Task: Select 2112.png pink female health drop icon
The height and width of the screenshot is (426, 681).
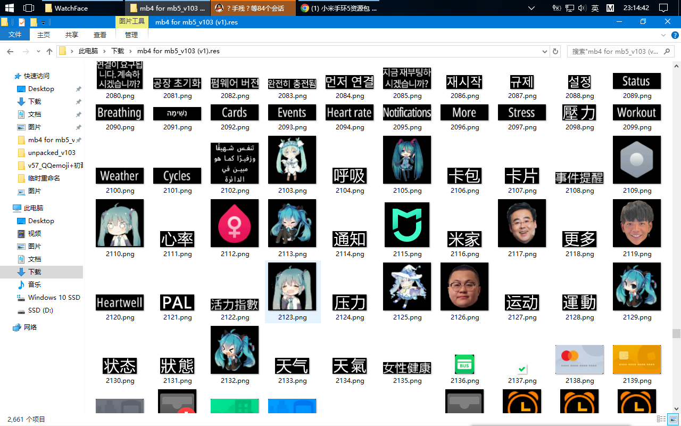Action: click(x=235, y=223)
